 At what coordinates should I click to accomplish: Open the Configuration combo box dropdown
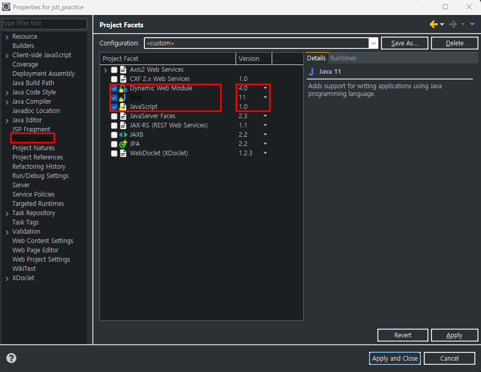coord(373,43)
